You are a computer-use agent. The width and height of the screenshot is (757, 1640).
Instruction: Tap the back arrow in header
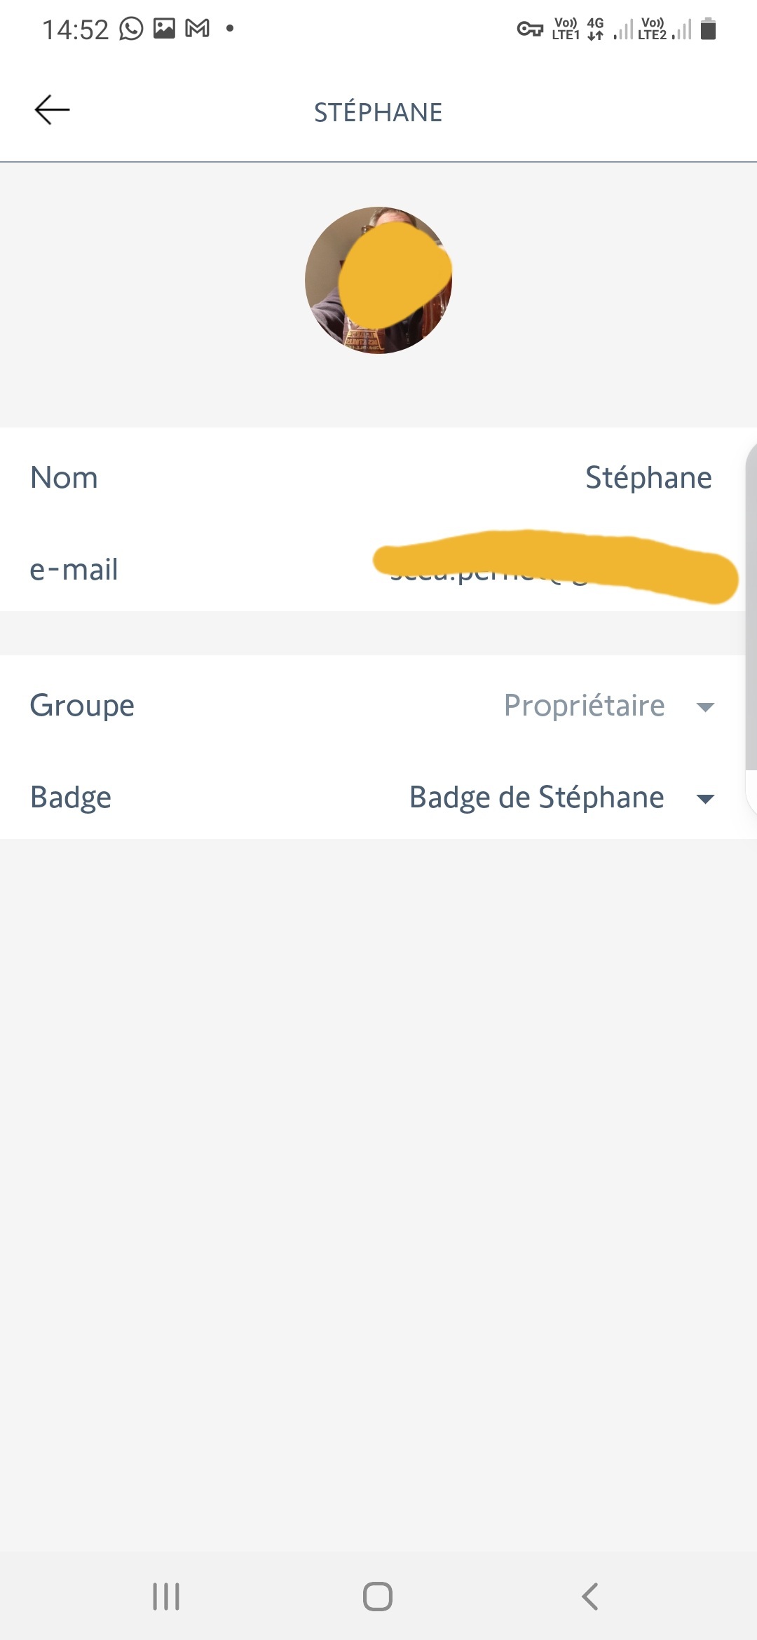pos(53,110)
